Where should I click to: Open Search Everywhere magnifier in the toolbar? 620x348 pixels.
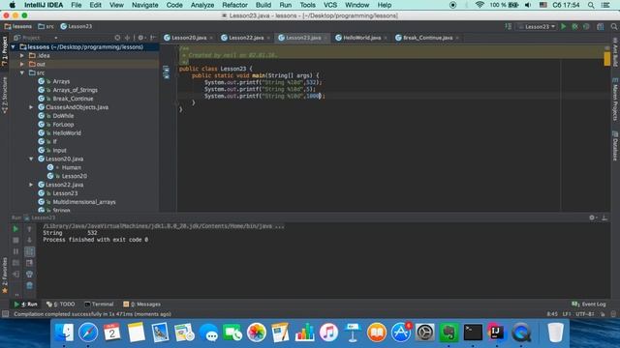point(613,26)
